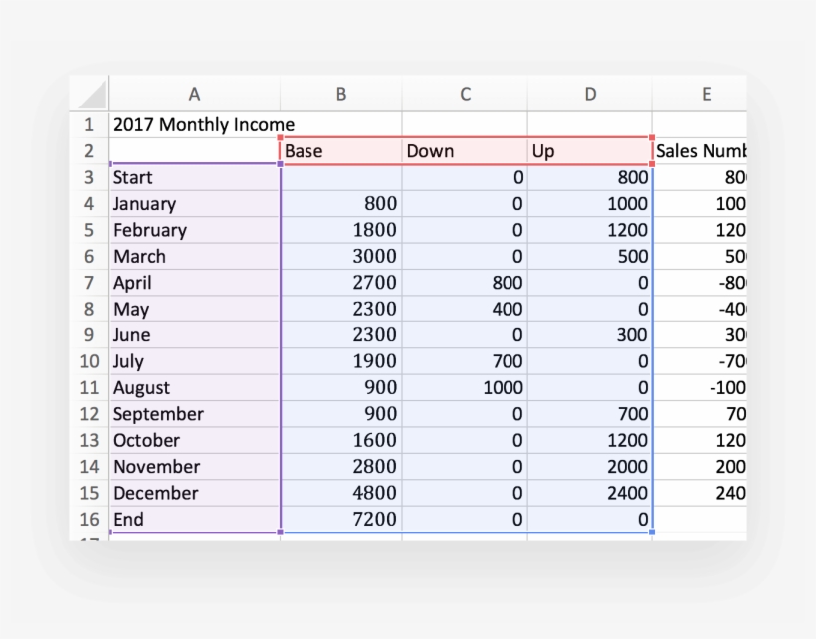
Task: Select the 'May' label cell
Action: tap(195, 309)
